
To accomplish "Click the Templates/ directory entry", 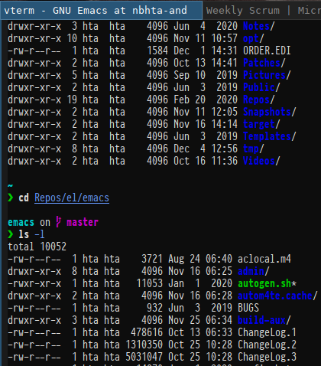I will (269, 136).
